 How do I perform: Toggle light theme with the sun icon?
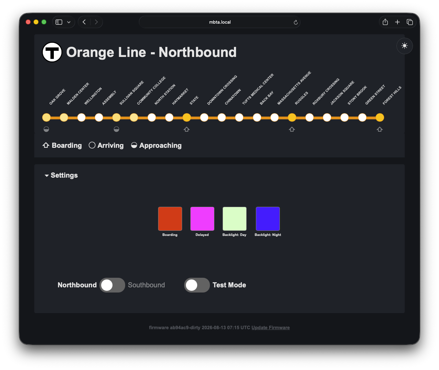point(405,46)
